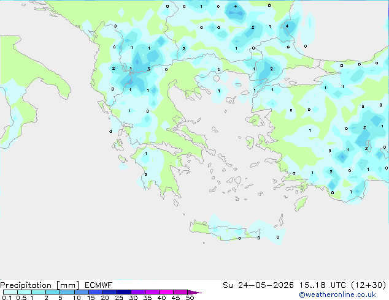This screenshot has width=389, height=300.
Task: Click the 'Su 24-05-2026' date text
Action: click(x=258, y=285)
